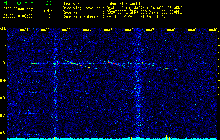Click the kHz axis unit label
Screen dimensions: 220x140
[x=3, y=28]
